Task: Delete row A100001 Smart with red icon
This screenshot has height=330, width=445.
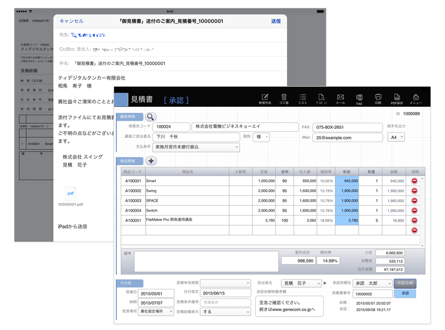Action: tap(414, 181)
